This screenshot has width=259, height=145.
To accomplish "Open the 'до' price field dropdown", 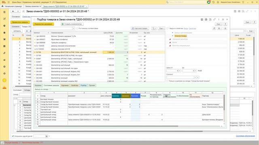I will 196,71.
